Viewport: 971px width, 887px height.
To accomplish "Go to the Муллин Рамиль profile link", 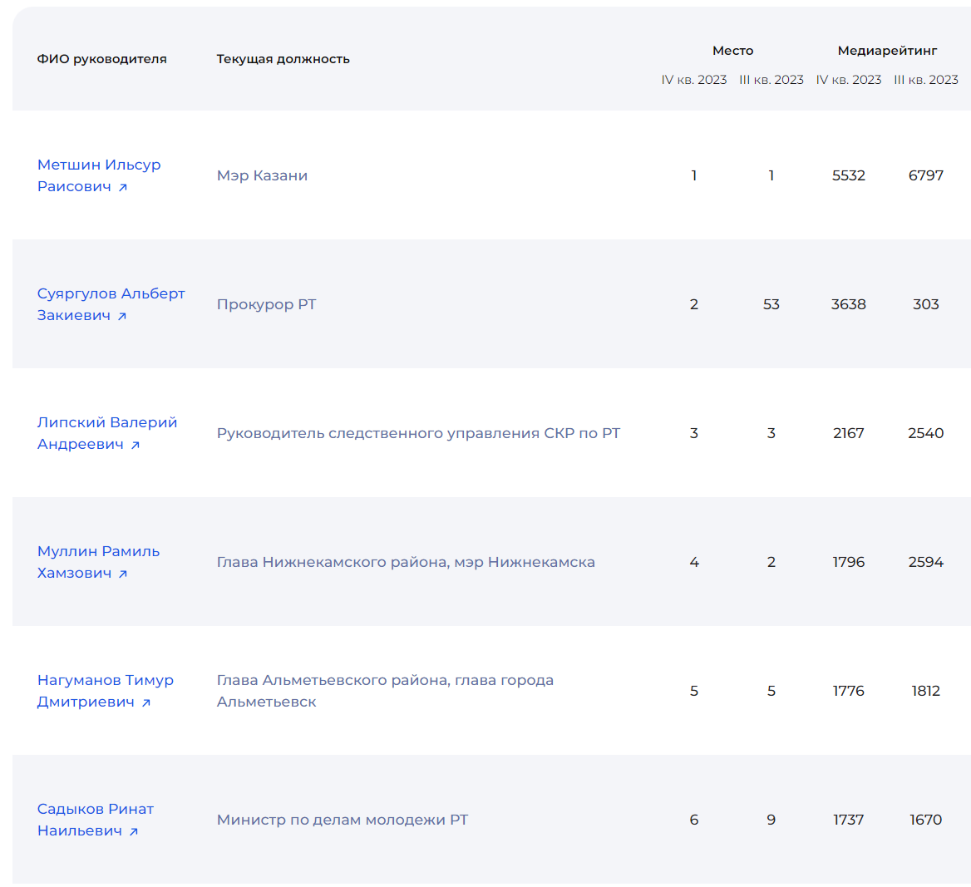I will coord(98,551).
